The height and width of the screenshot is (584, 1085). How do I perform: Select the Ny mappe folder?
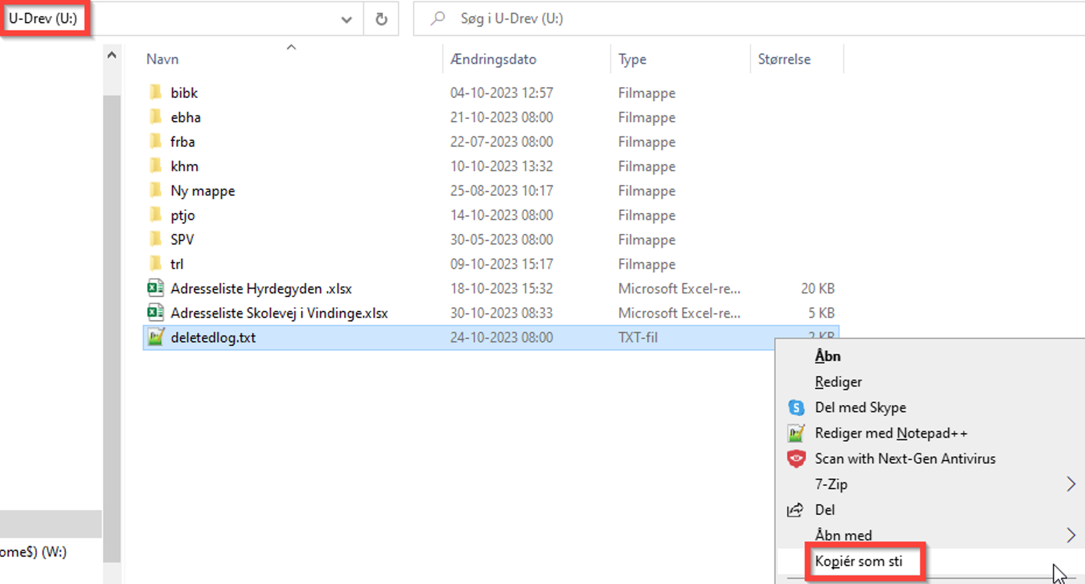[203, 191]
